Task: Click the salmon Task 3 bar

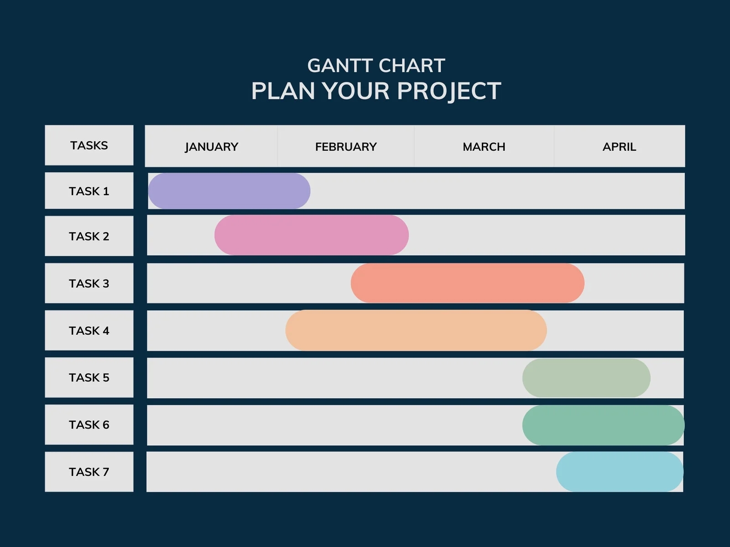Action: 467,283
